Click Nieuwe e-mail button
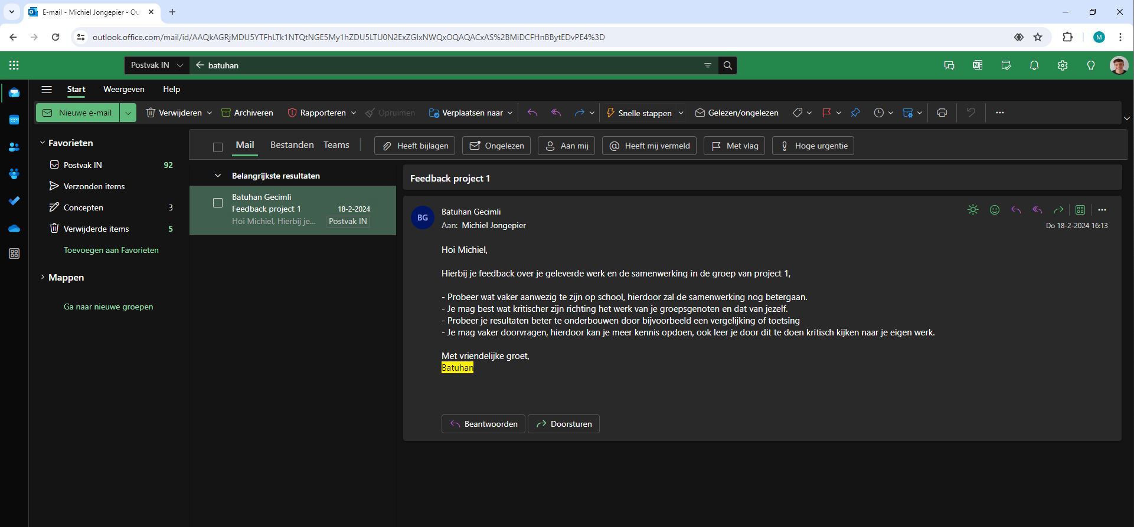The width and height of the screenshot is (1134, 527). coord(78,113)
